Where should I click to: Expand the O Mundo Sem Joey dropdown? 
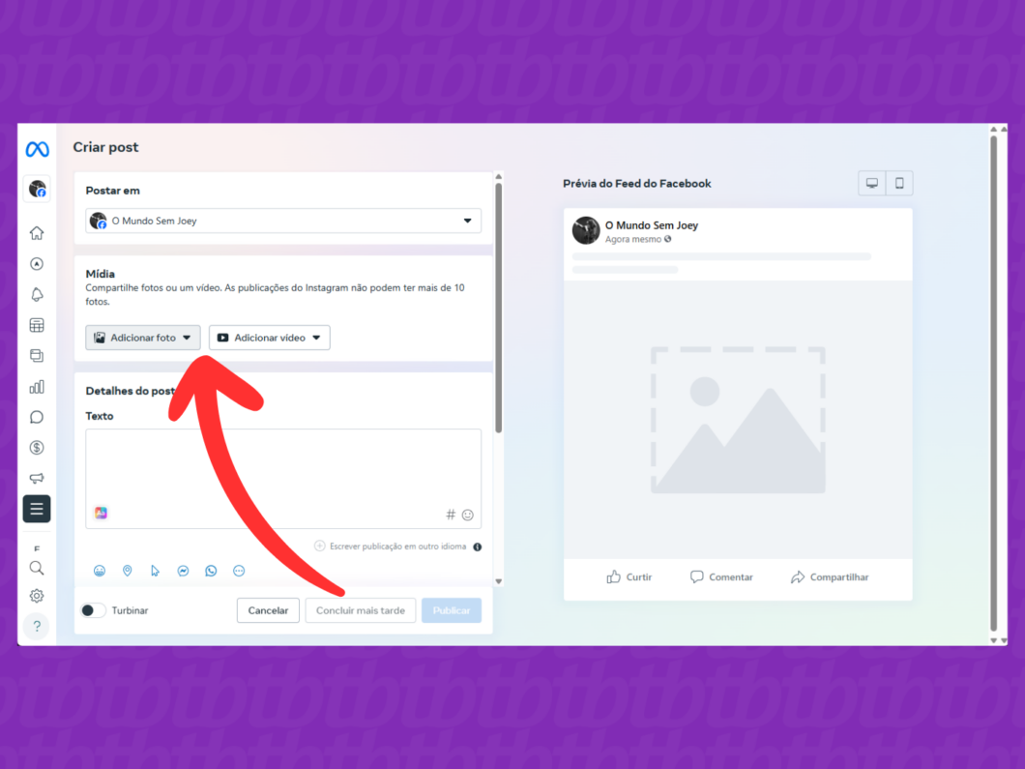pos(283,221)
